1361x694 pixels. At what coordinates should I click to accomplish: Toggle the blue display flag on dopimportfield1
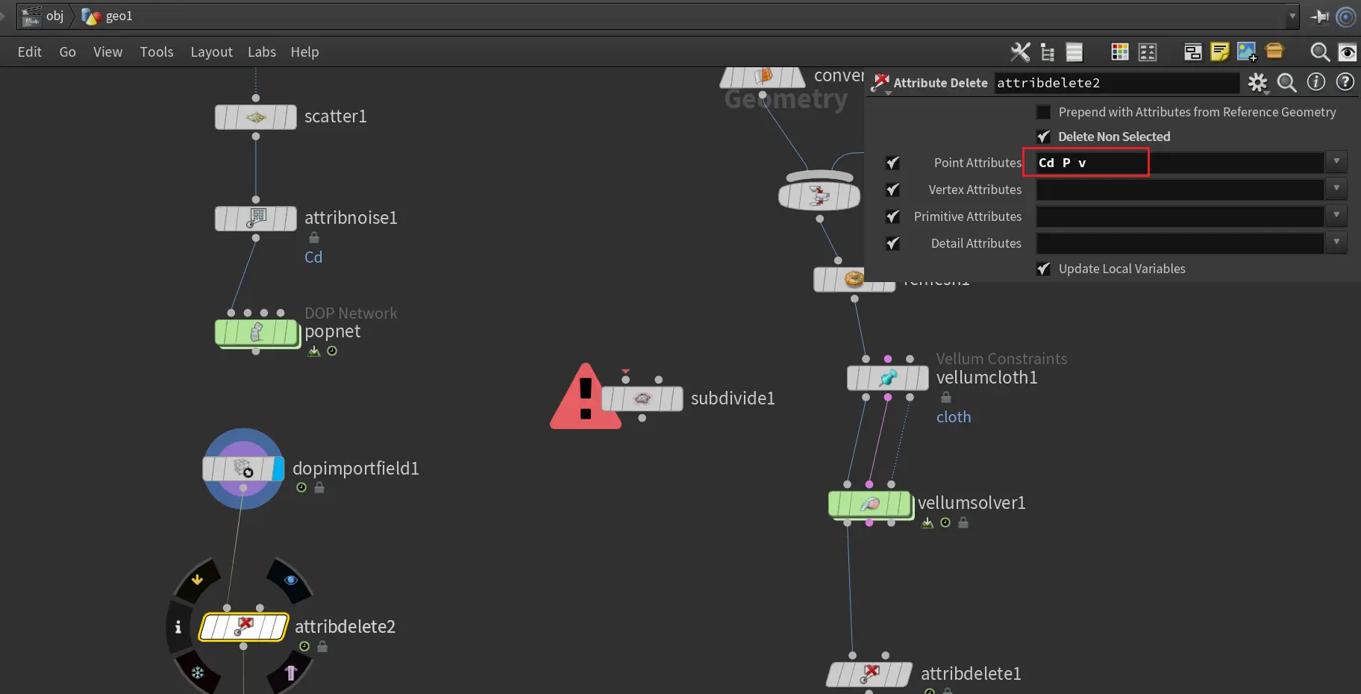278,469
